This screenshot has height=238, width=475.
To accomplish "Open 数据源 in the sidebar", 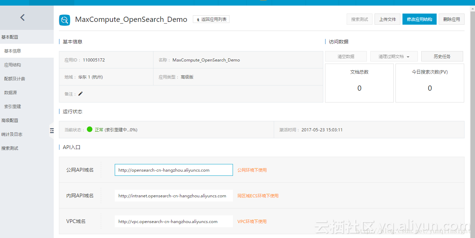I will tap(10, 92).
